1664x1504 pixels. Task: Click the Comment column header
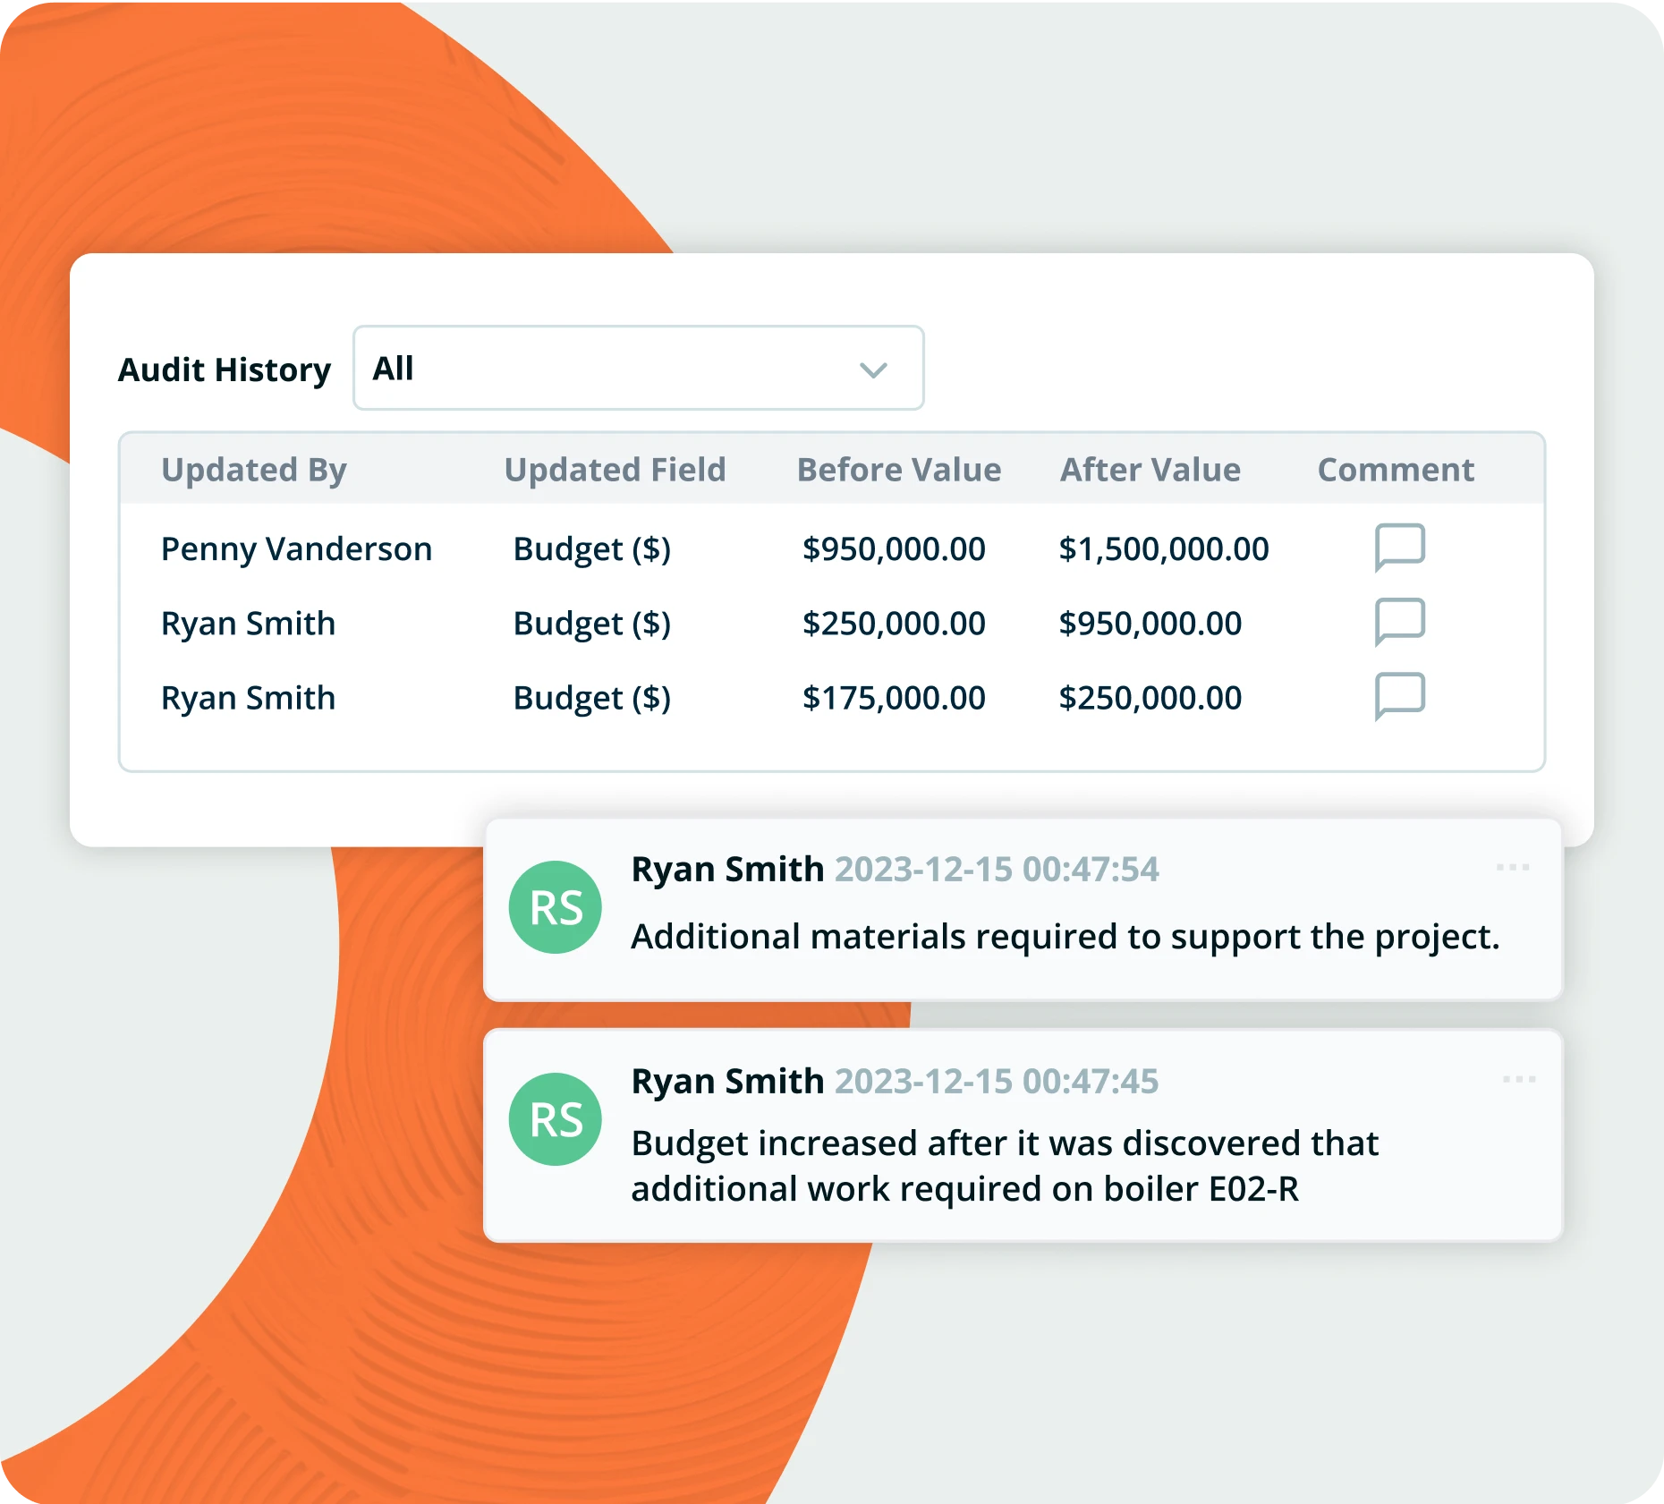1395,470
